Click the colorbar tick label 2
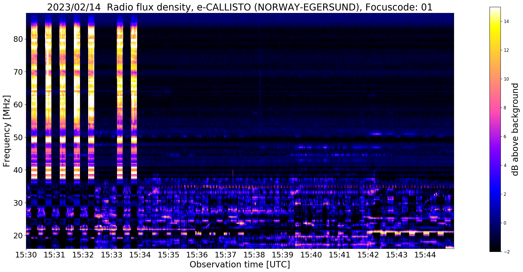Image resolution: width=523 pixels, height=272 pixels. 505,194
